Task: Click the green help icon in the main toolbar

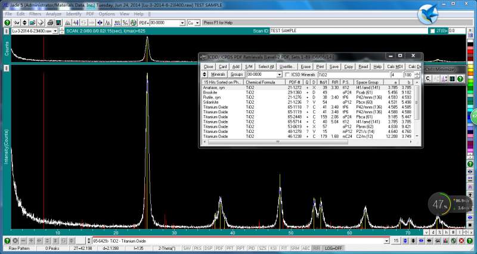Action: coord(7,22)
